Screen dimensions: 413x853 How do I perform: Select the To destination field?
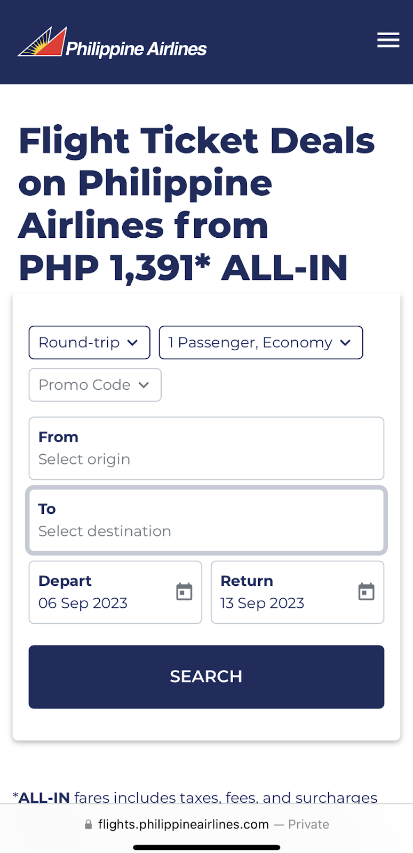(x=206, y=520)
